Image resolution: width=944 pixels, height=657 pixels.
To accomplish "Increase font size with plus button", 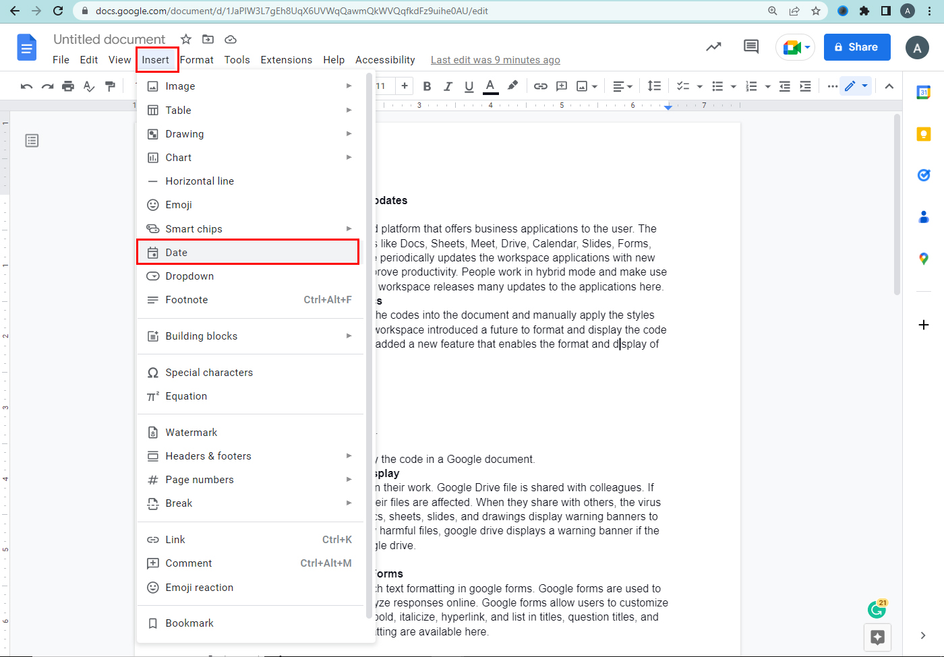I will tap(405, 86).
